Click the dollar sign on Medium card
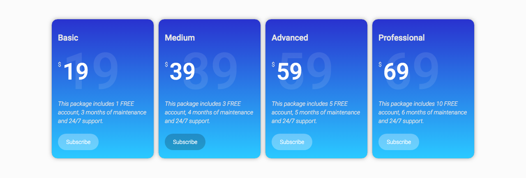This screenshot has width=526, height=178. (x=166, y=64)
